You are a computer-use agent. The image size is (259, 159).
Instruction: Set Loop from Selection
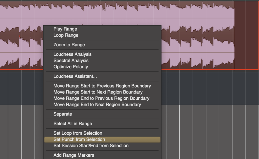pos(78,133)
